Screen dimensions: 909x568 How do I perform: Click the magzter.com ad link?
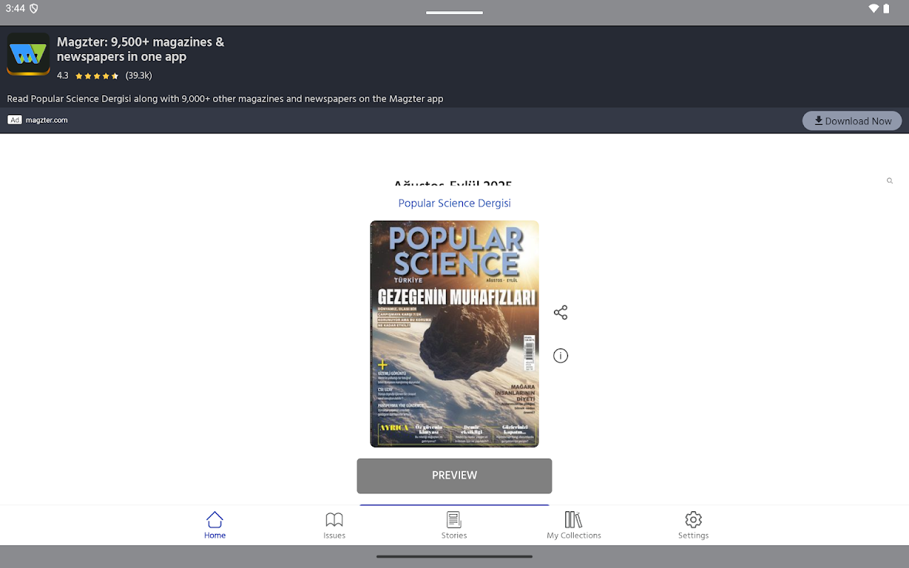47,120
